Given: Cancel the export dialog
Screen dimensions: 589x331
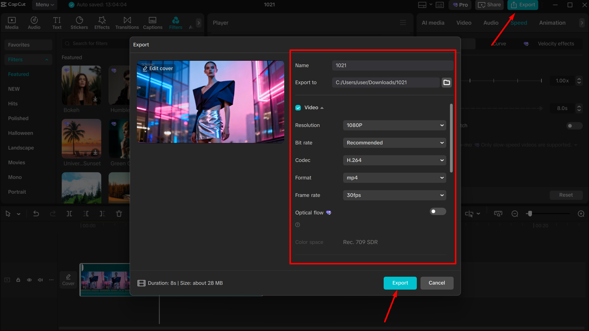Looking at the screenshot, I should pyautogui.click(x=437, y=283).
